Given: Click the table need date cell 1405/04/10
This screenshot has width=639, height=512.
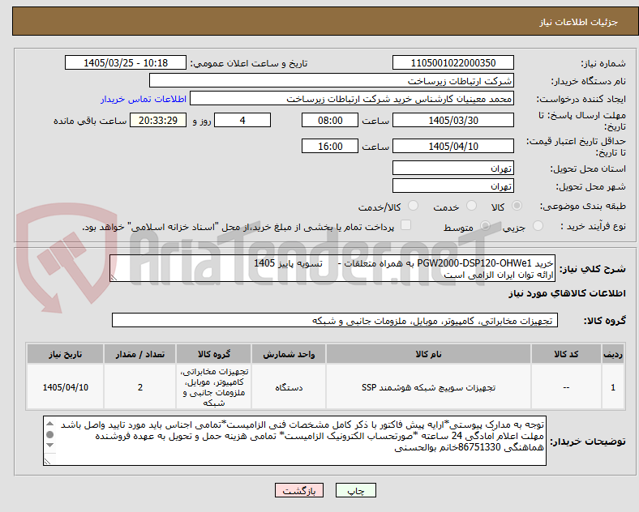Looking at the screenshot, I should click(65, 387).
